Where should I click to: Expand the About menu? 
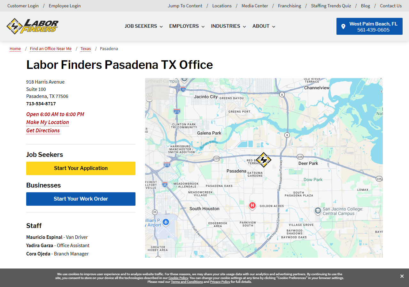click(x=264, y=26)
